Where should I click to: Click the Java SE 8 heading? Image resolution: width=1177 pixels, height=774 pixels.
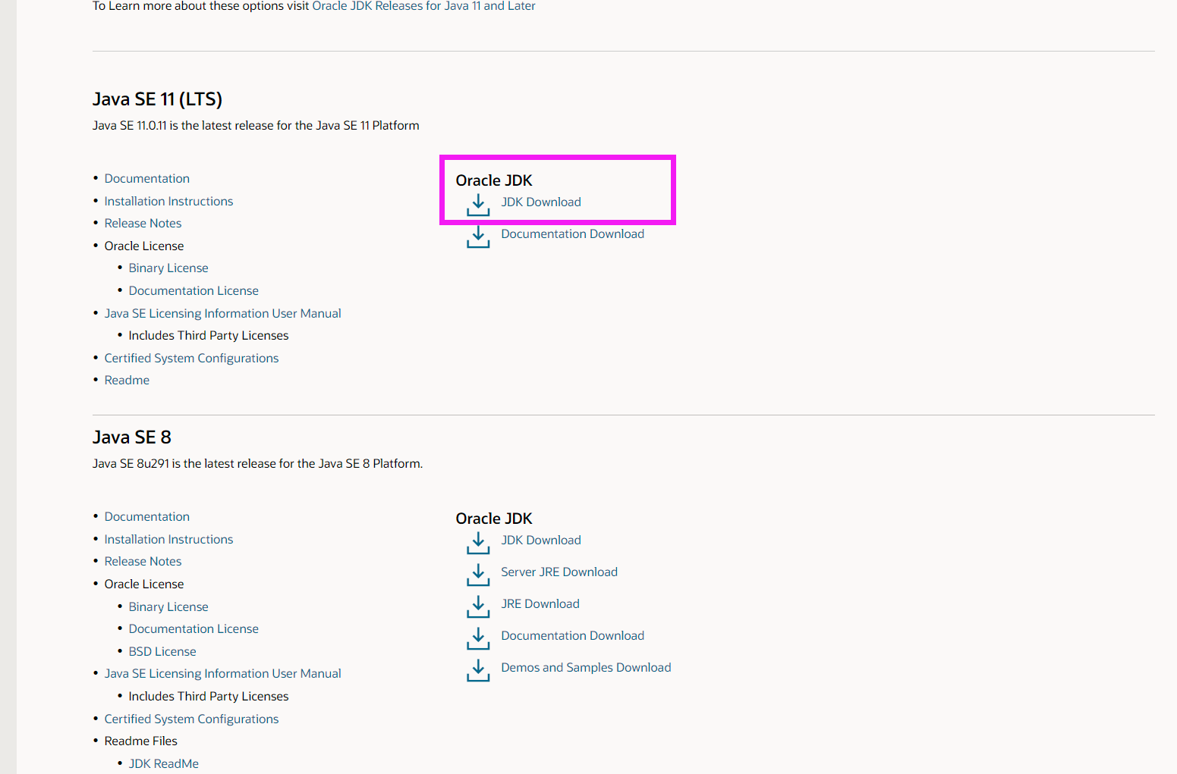point(132,437)
